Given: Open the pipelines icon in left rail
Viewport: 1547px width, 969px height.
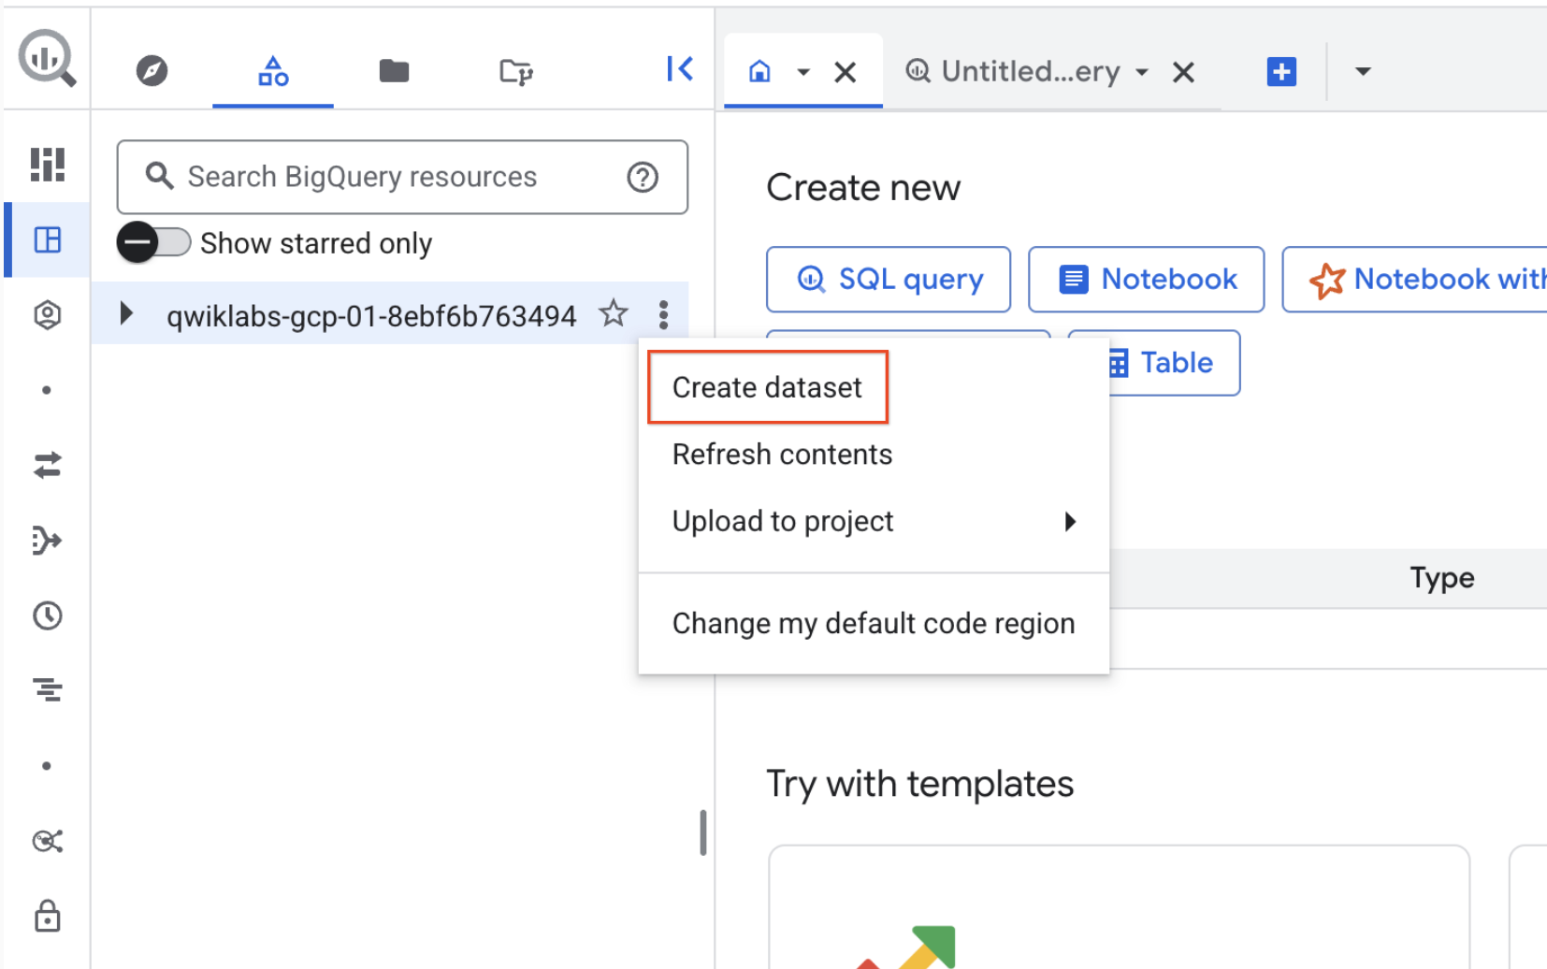Looking at the screenshot, I should point(46,540).
